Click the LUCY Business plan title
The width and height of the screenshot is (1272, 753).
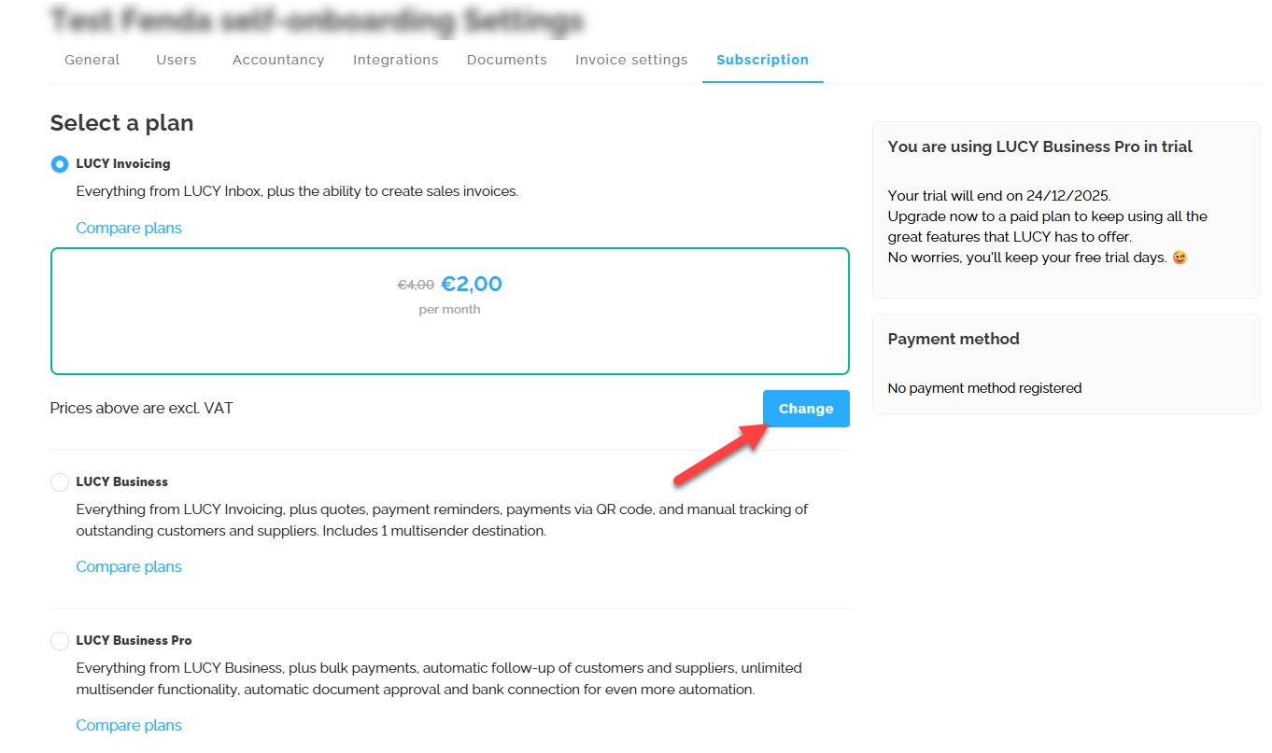pos(121,481)
